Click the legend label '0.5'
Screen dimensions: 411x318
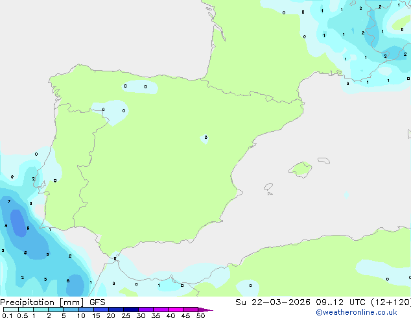[23, 315]
